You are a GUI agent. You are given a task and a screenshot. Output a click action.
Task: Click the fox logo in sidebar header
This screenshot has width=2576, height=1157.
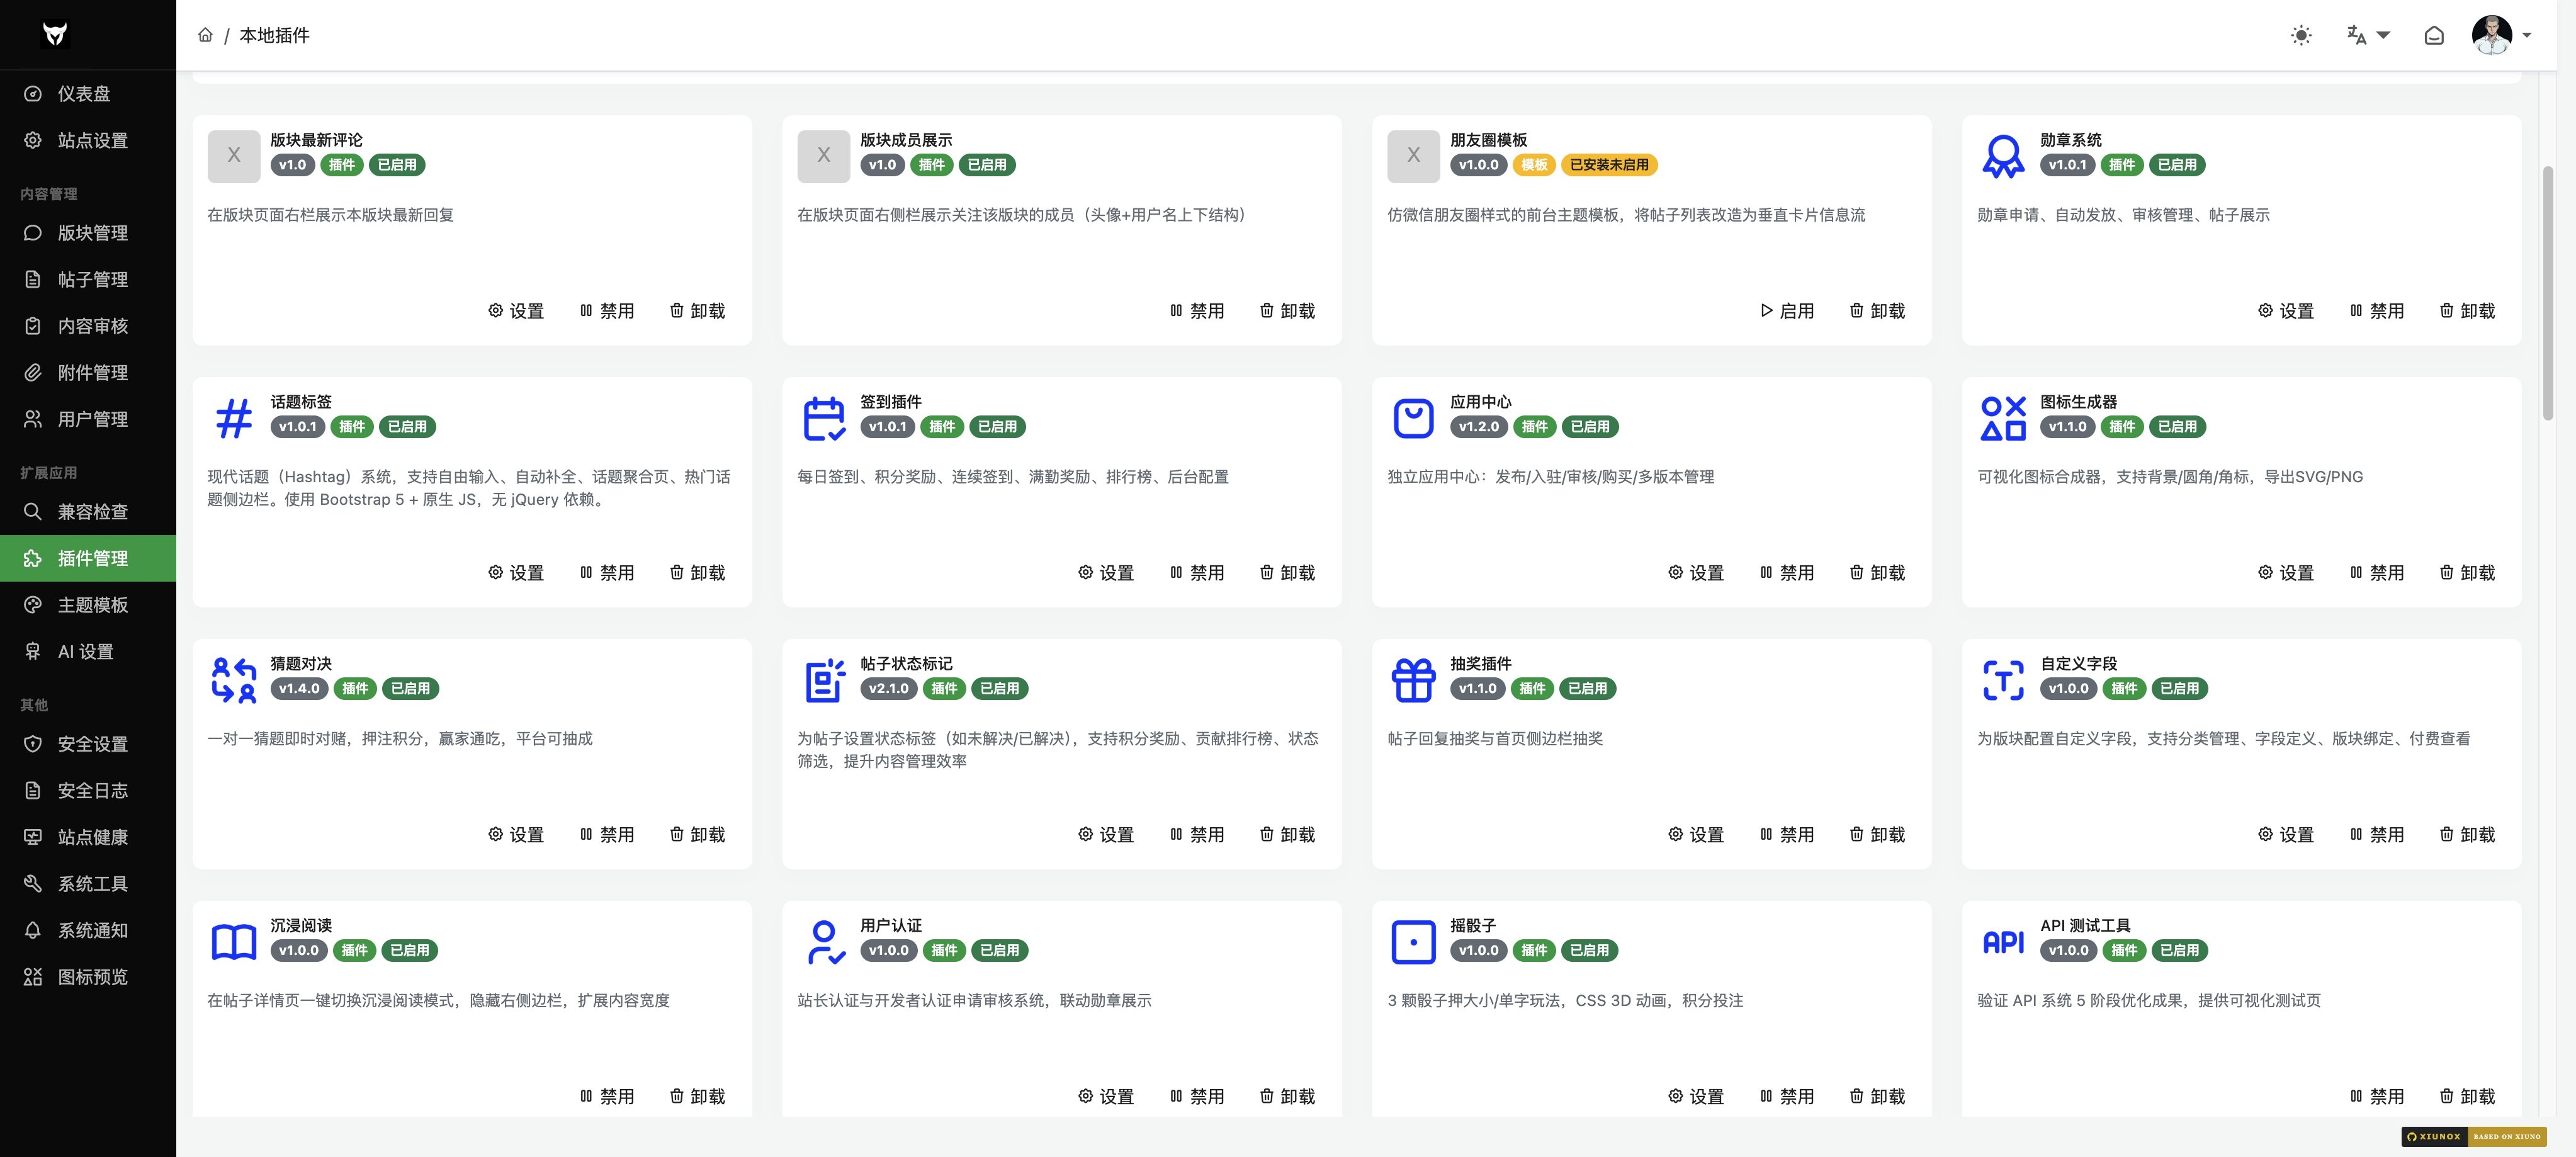pyautogui.click(x=55, y=34)
